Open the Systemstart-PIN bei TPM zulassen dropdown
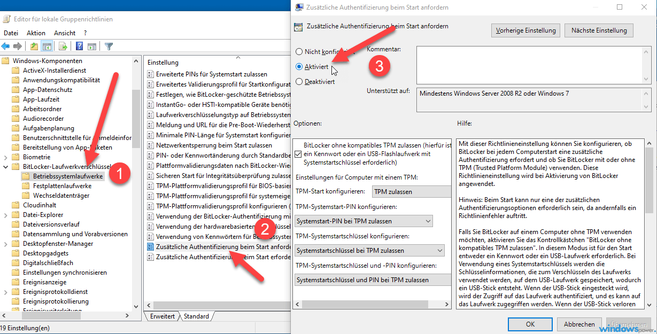Image resolution: width=657 pixels, height=334 pixels. tap(364, 221)
